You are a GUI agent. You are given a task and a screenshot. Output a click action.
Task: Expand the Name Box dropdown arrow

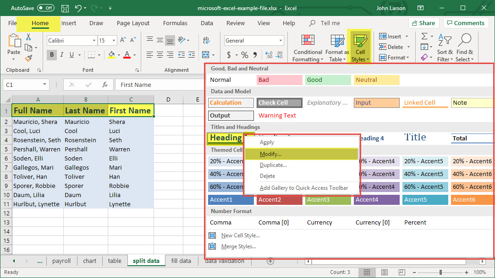[44, 85]
